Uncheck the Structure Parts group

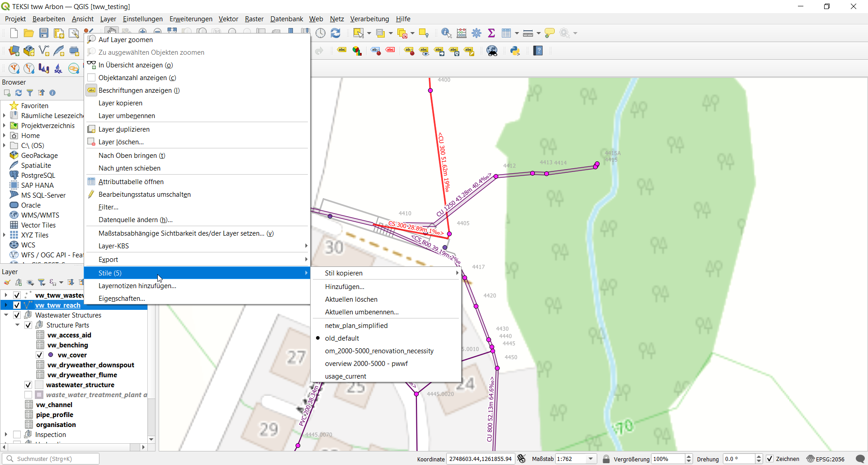28,325
